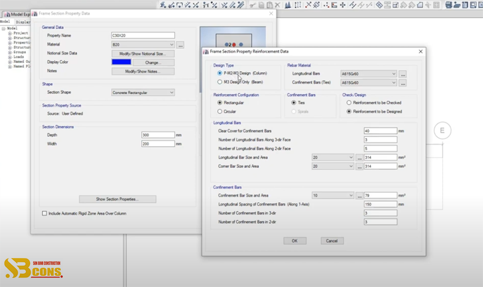Click the Change display color button
The width and height of the screenshot is (483, 287).
[x=153, y=62]
